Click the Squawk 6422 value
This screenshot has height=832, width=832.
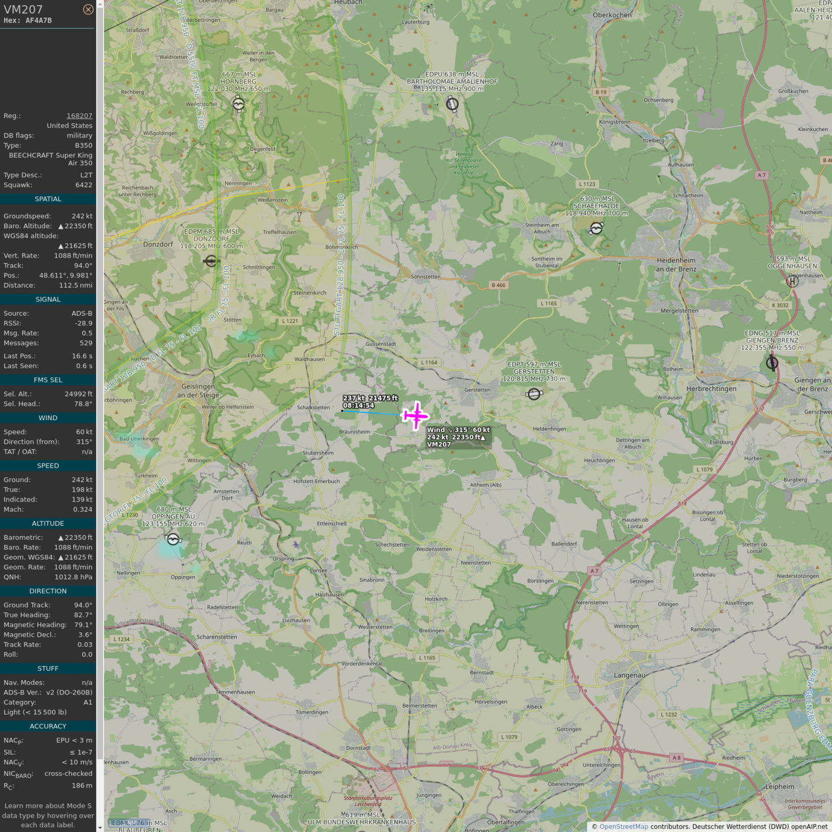(84, 185)
